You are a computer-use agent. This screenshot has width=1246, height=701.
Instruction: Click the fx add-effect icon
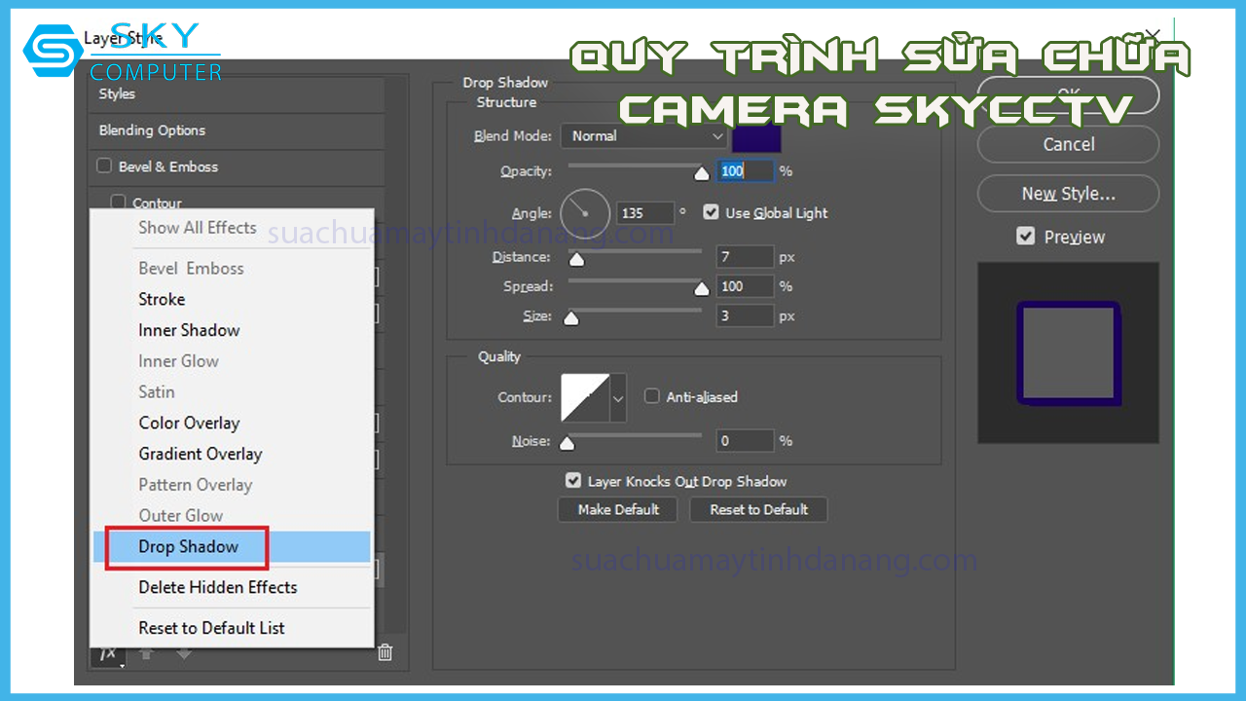pos(108,654)
